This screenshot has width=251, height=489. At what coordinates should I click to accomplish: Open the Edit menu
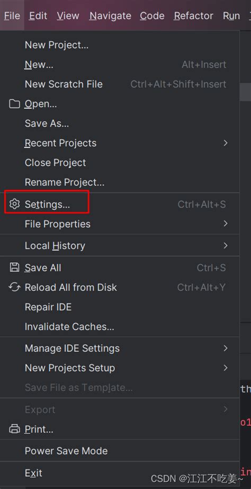[38, 15]
